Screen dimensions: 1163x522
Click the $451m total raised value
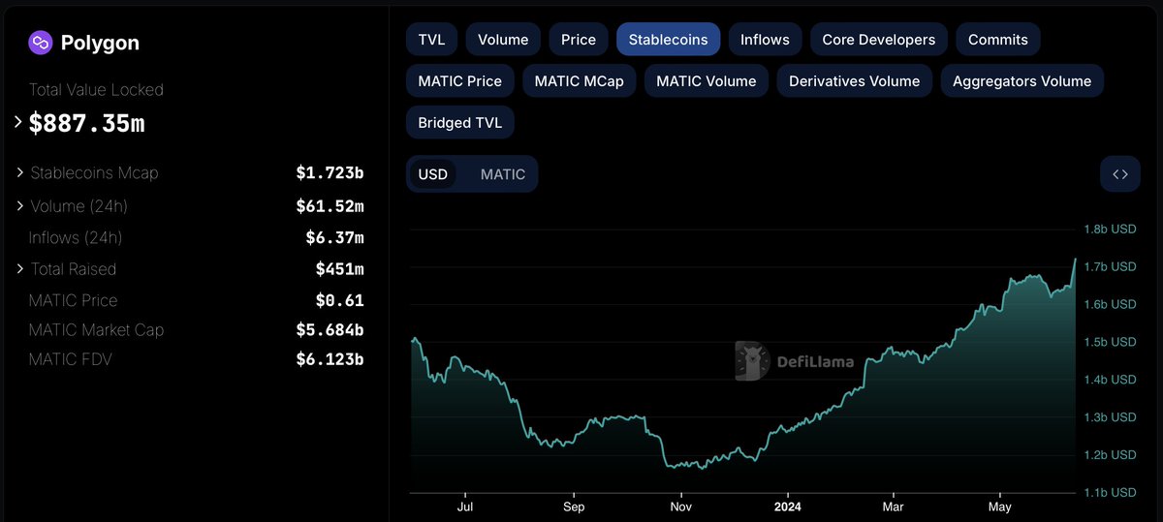339,269
